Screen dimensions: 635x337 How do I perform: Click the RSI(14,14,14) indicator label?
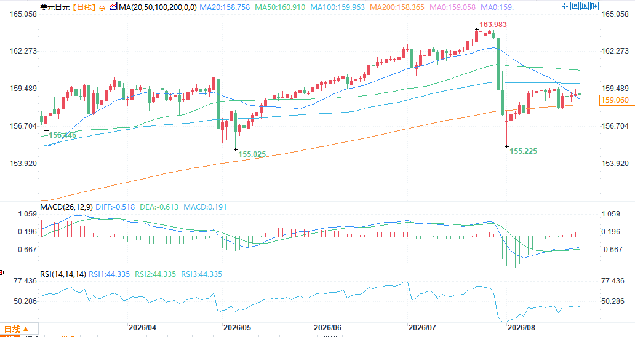63,274
